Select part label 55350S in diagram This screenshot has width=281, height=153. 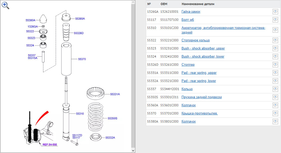pyautogui.click(x=112, y=118)
